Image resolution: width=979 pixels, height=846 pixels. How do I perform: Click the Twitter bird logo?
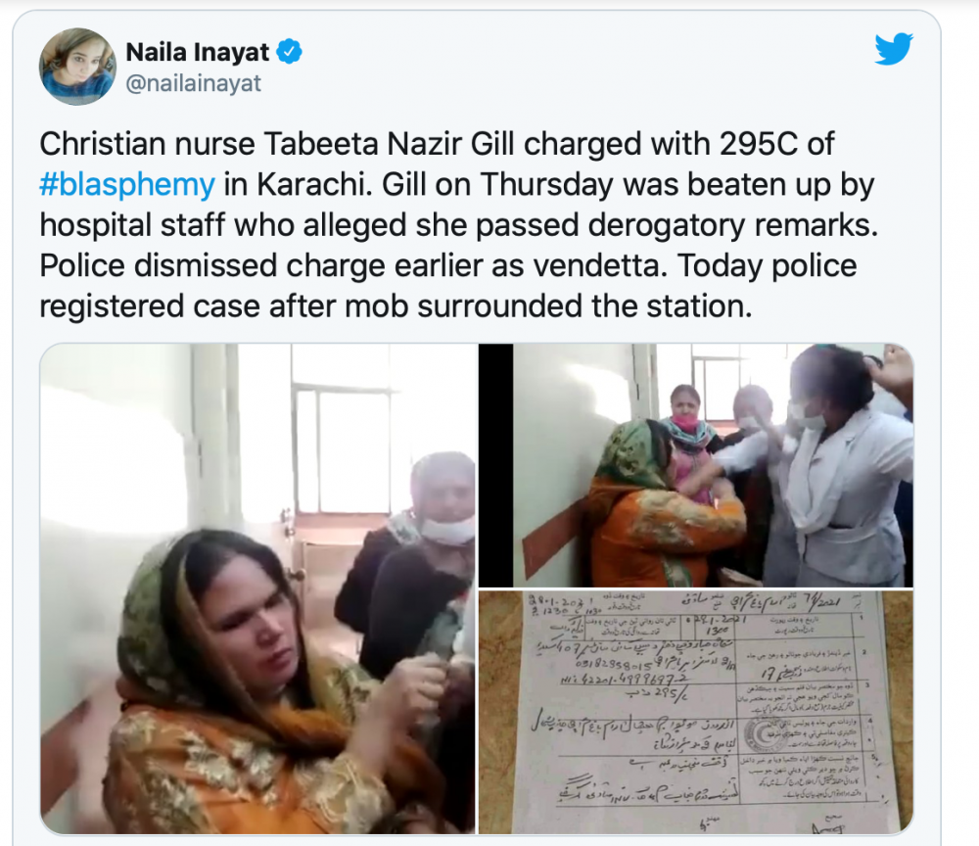pyautogui.click(x=894, y=48)
